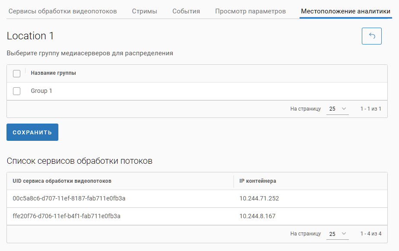Expand the per-page dropdown in services table
Image resolution: width=399 pixels, height=251 pixels.
click(338, 234)
